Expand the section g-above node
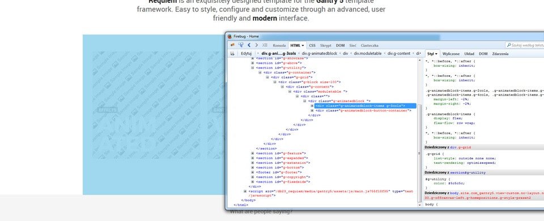 pos(253,63)
